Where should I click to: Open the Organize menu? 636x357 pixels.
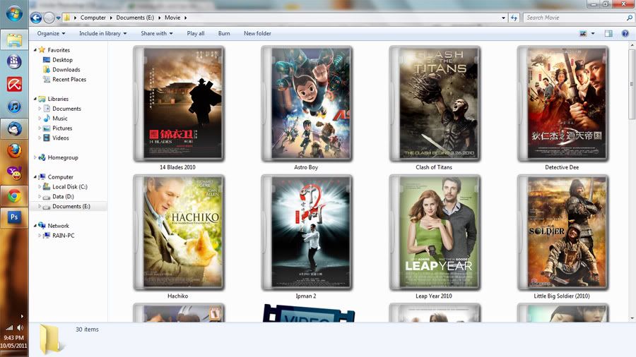click(x=51, y=34)
